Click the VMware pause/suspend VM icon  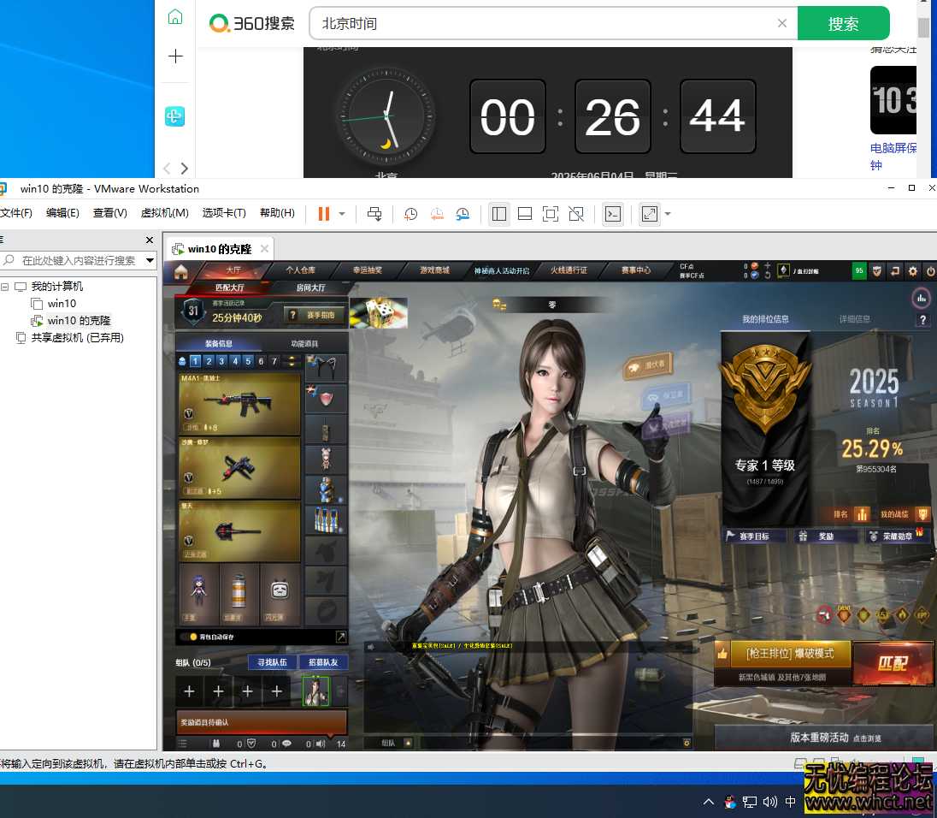click(324, 214)
